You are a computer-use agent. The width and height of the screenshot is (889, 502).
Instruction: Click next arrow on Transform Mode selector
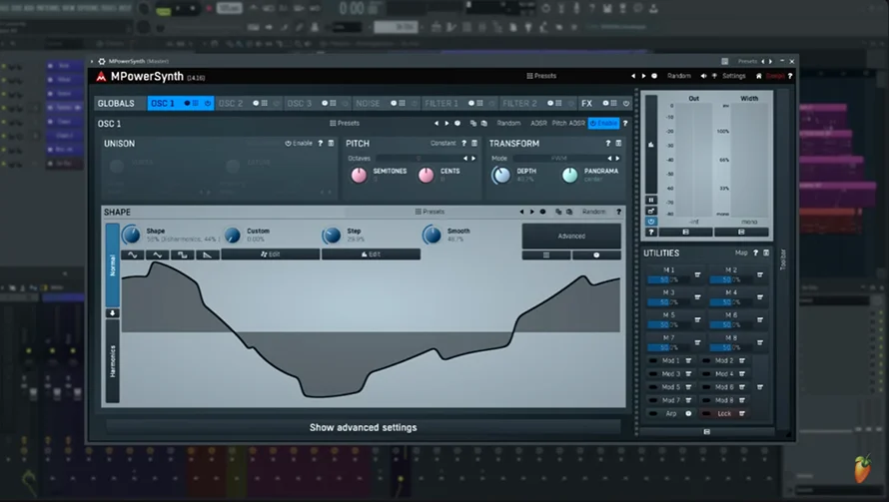click(x=617, y=159)
